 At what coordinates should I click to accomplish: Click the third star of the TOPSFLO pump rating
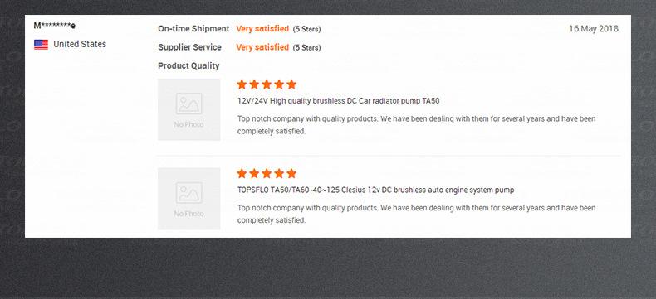[267, 173]
